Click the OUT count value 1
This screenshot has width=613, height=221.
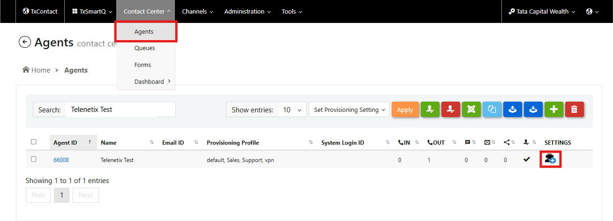429,160
